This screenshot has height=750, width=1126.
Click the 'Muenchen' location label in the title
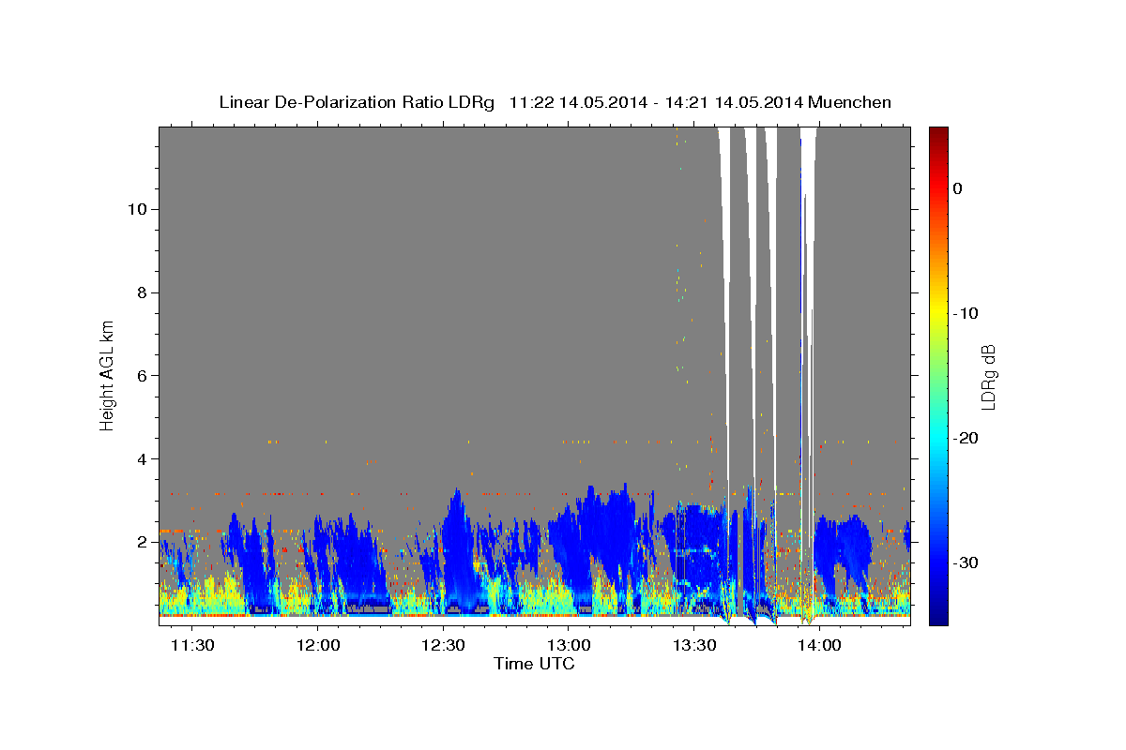coord(849,102)
